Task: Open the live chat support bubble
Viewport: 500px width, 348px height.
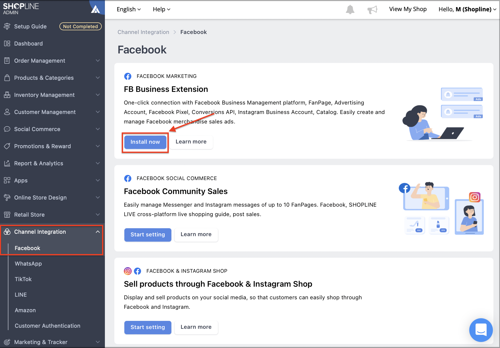Action: 481,330
